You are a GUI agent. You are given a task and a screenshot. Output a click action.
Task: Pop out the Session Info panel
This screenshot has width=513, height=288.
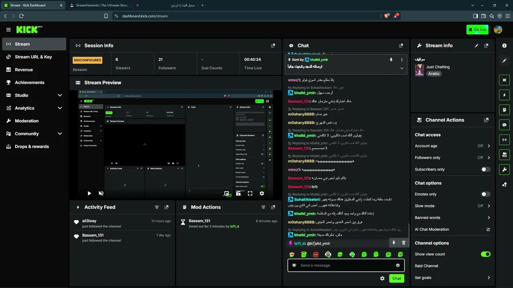tap(273, 46)
